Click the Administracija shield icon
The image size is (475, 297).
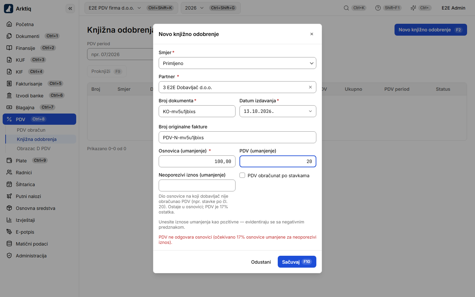pos(9,256)
